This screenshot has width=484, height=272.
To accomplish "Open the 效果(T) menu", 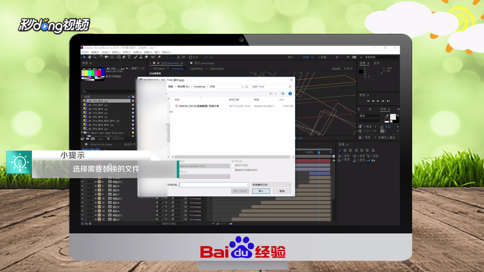I will pyautogui.click(x=126, y=53).
